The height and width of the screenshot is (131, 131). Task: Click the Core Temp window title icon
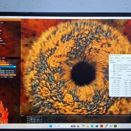(x=110, y=56)
